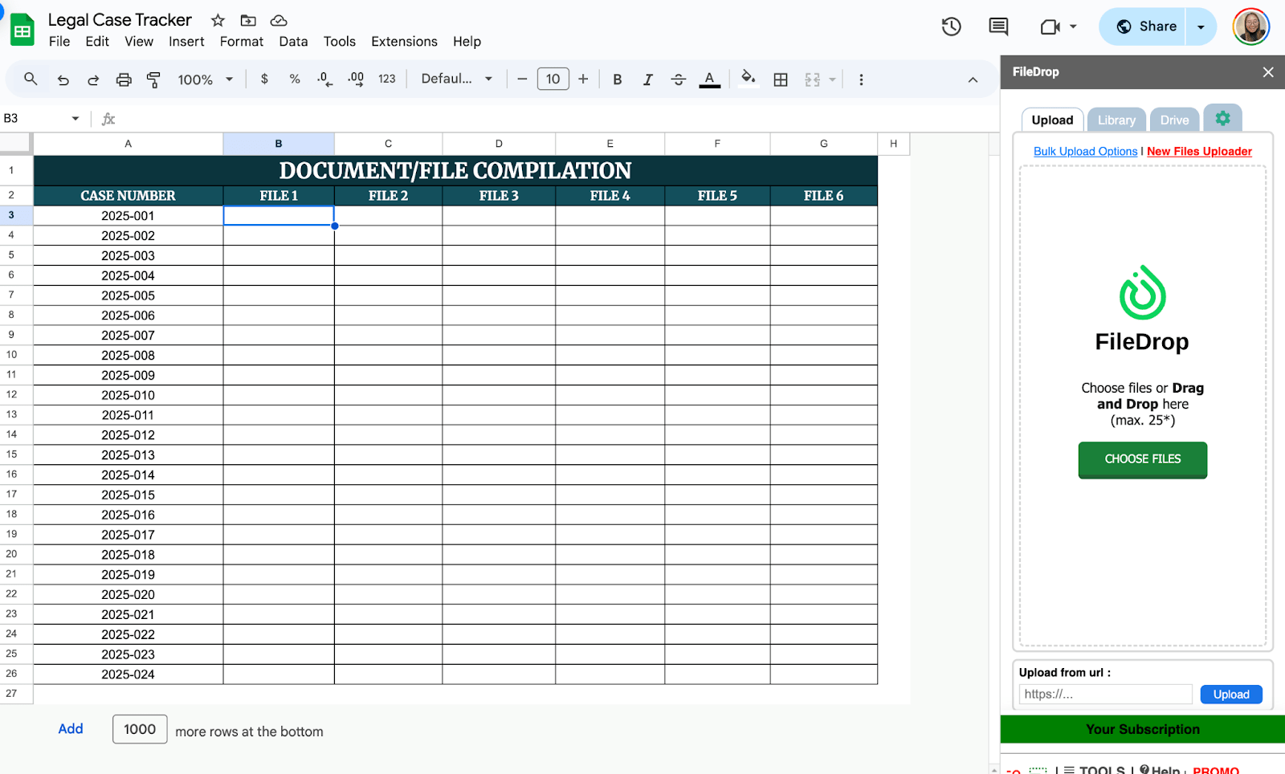The width and height of the screenshot is (1285, 774).
Task: Click the Upload from url input field
Action: (x=1105, y=695)
